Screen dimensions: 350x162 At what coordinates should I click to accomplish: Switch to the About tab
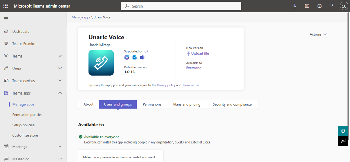pyautogui.click(x=89, y=104)
